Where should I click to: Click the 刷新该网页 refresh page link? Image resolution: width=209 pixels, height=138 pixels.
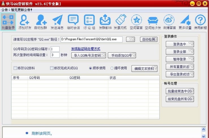[42, 133]
